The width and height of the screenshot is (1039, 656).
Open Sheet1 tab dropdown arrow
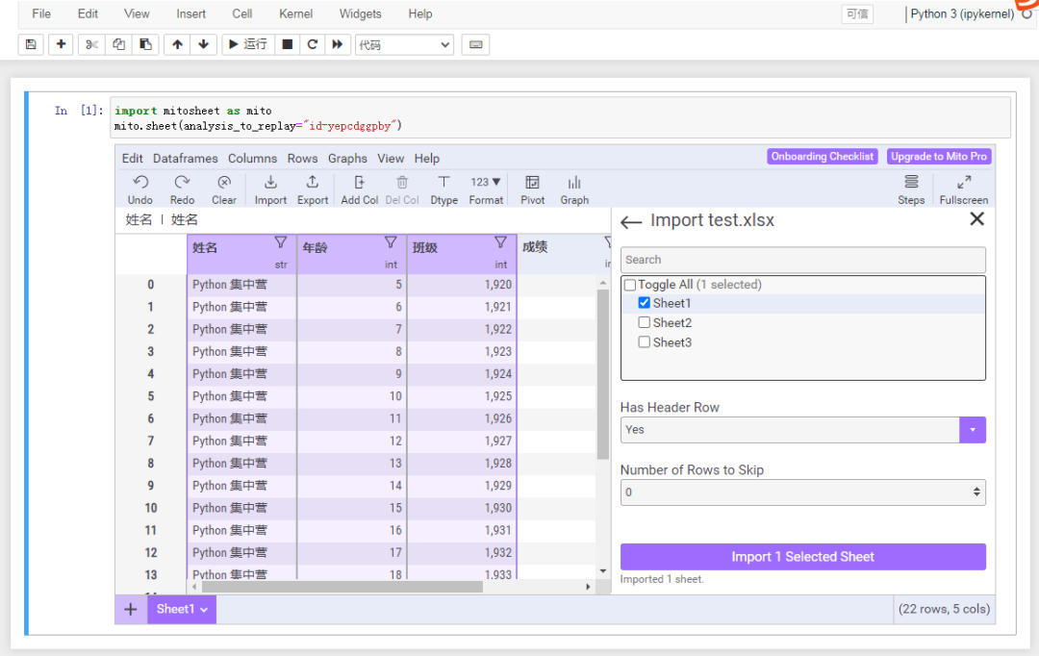pyautogui.click(x=204, y=610)
